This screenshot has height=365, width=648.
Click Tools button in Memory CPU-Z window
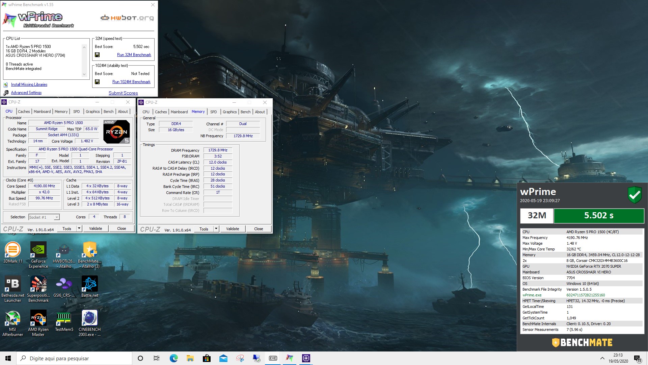204,229
